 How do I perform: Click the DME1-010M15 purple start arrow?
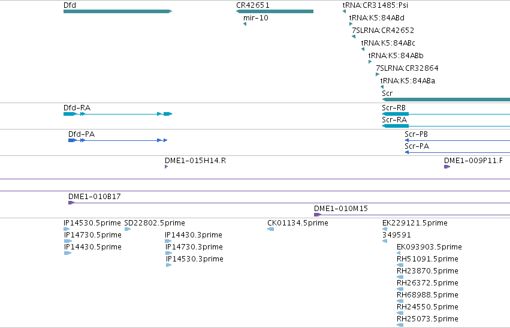(318, 215)
